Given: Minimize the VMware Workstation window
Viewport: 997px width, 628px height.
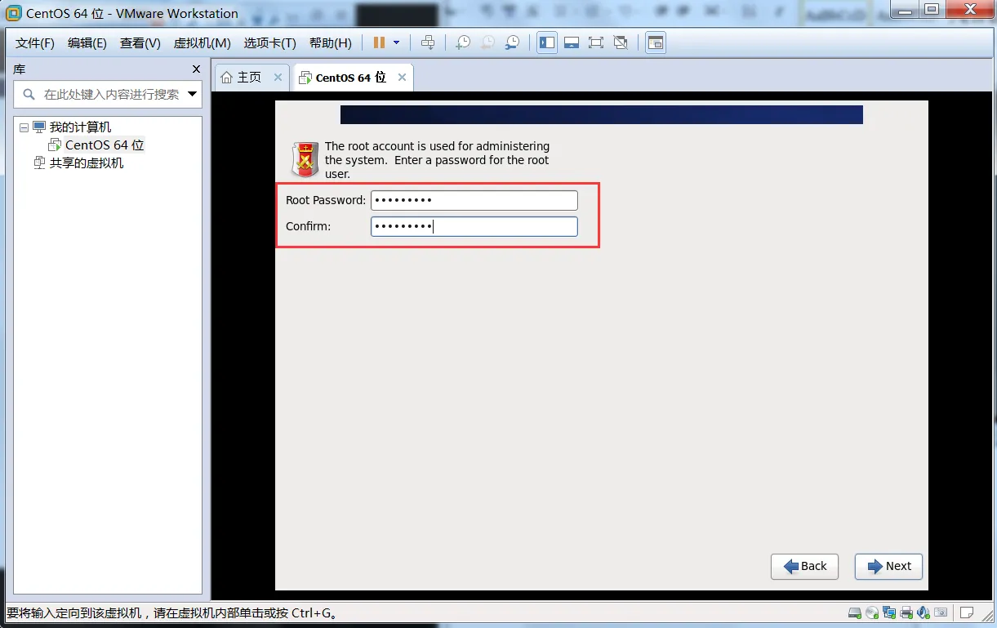Looking at the screenshot, I should (x=903, y=8).
